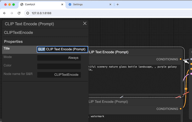Close the ComfyUI tab
Viewport: 192px width, 122px height.
tap(62, 4)
